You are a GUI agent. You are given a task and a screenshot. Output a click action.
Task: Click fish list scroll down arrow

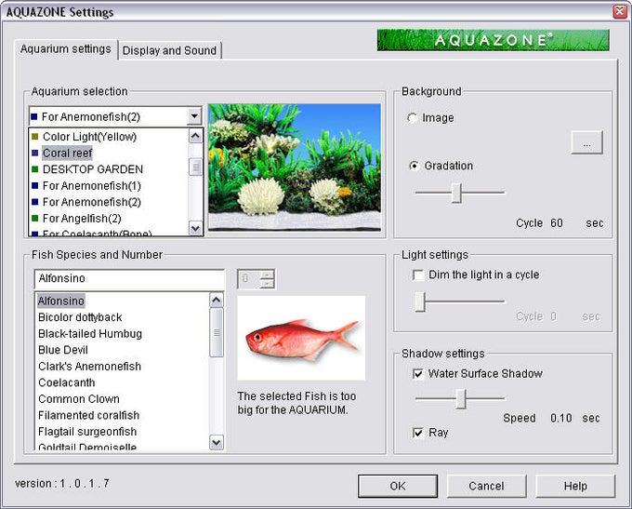click(217, 442)
